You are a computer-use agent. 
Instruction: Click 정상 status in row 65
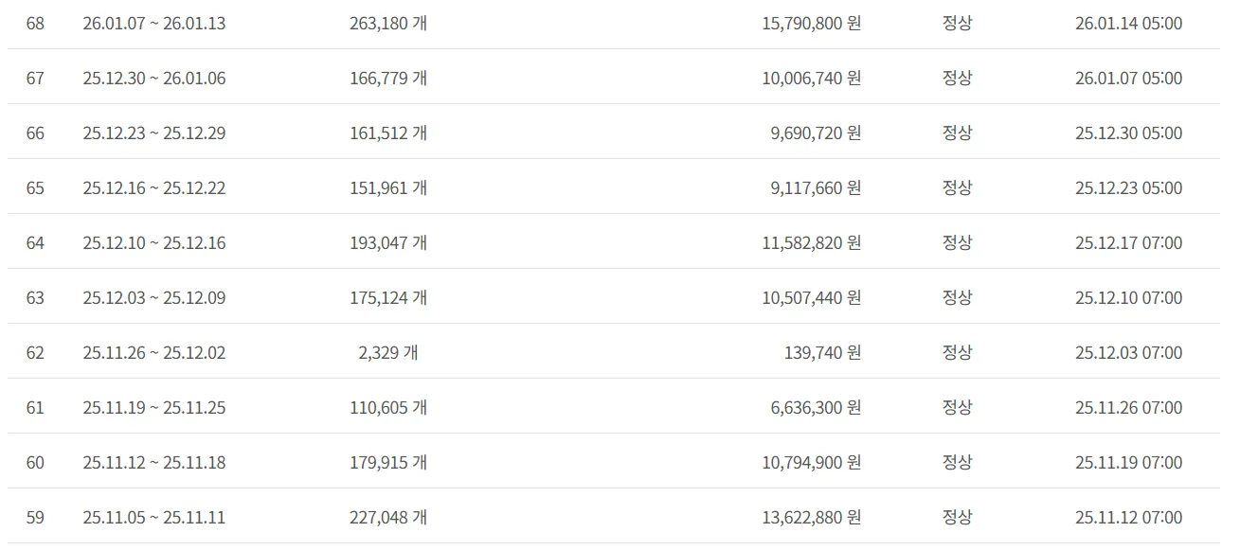[x=957, y=188]
